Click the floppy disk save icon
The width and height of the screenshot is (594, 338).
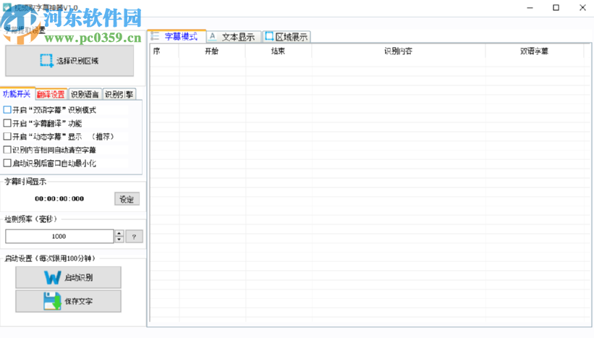tap(52, 301)
